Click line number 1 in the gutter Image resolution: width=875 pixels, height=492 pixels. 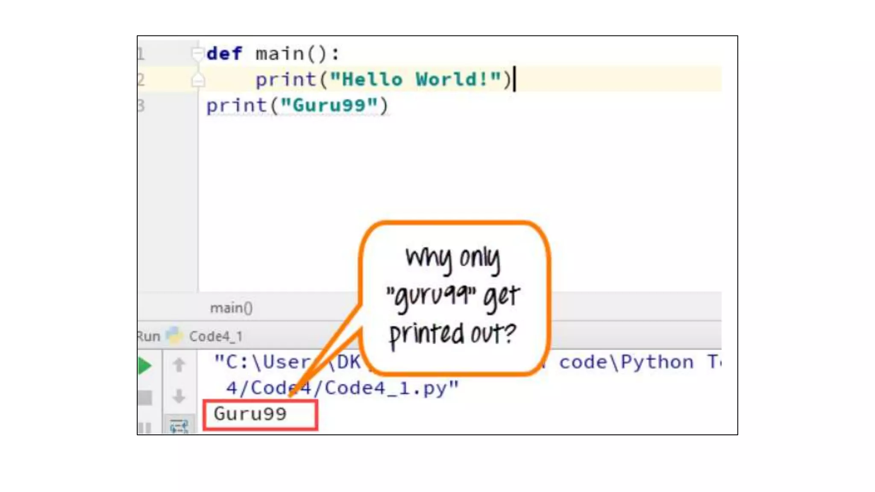point(141,54)
